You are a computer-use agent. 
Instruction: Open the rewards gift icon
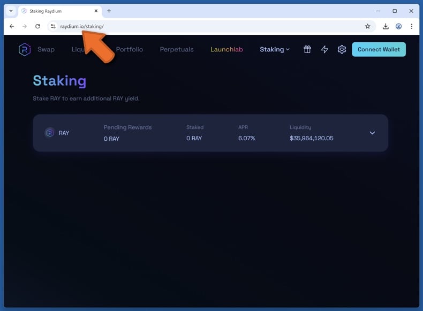(307, 49)
